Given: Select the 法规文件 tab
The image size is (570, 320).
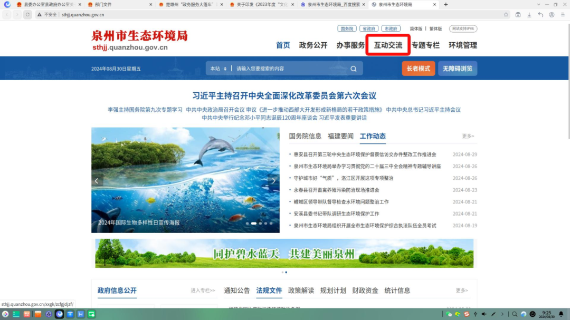Looking at the screenshot, I should (x=269, y=290).
